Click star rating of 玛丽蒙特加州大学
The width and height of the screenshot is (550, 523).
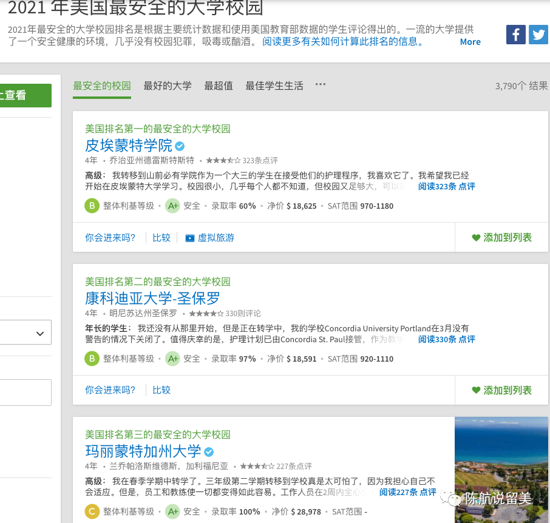[257, 466]
